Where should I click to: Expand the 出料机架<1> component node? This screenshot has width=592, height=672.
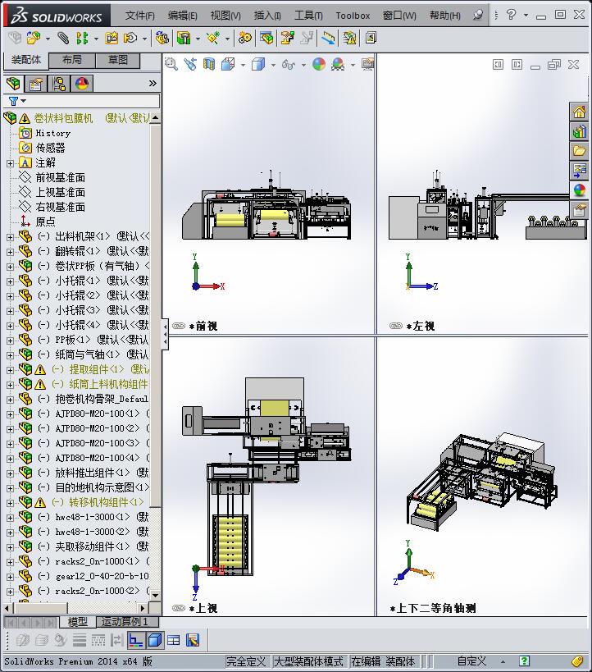point(11,237)
